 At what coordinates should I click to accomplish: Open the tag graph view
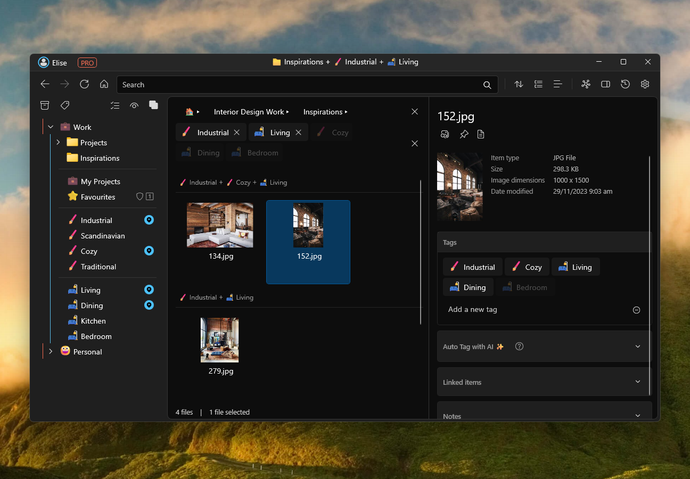pos(586,84)
